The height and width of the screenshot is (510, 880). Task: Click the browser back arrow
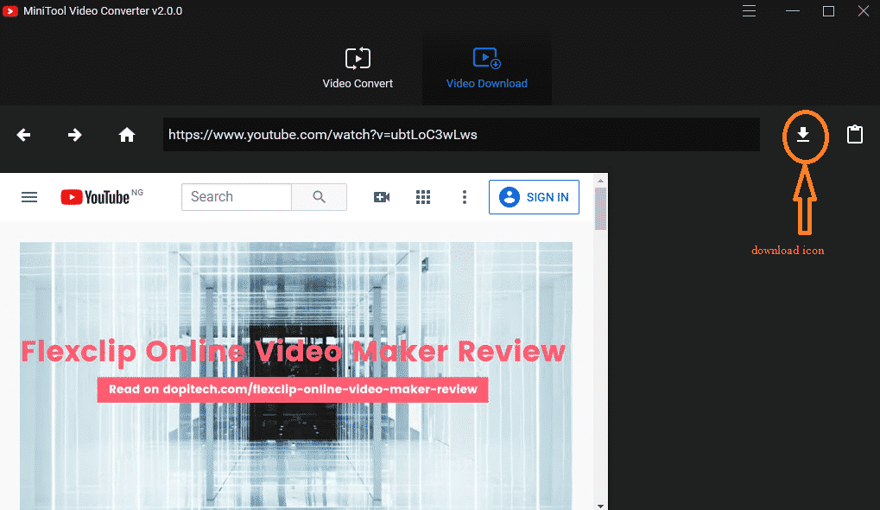pyautogui.click(x=23, y=135)
